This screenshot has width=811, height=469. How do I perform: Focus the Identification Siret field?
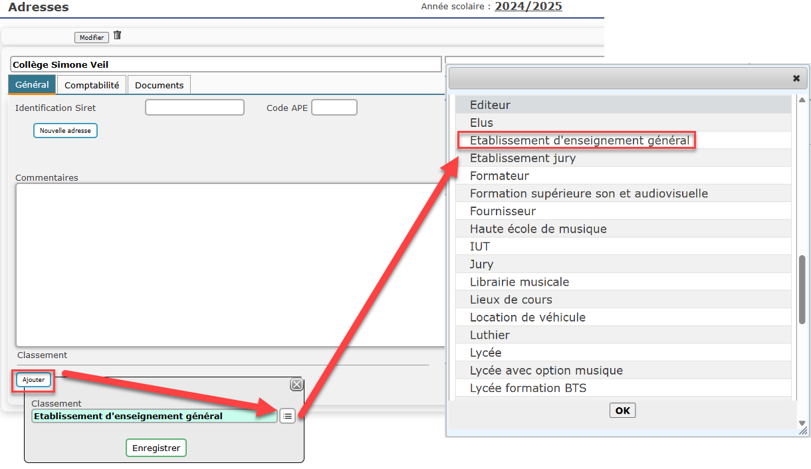pos(195,108)
